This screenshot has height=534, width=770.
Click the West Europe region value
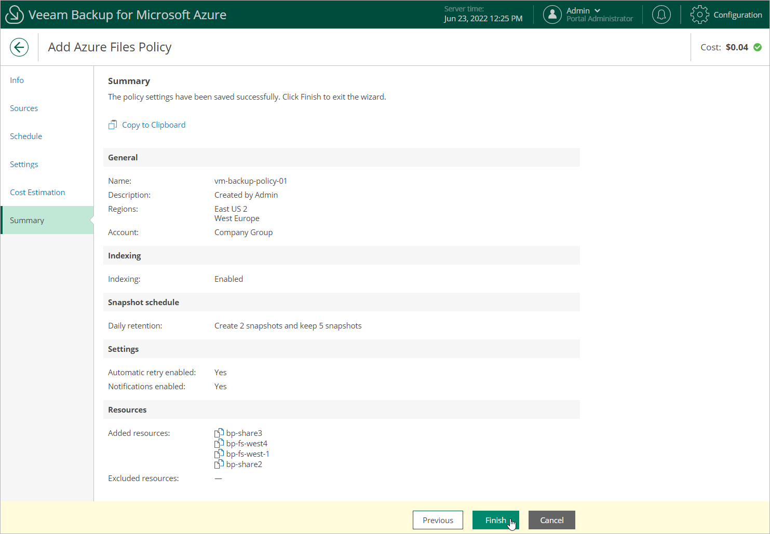(237, 218)
